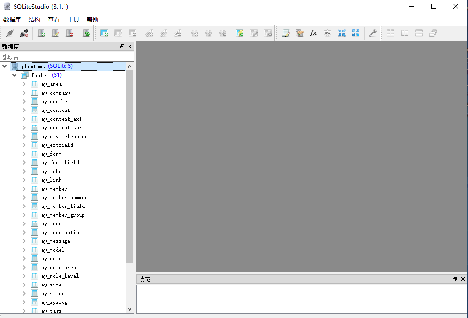Click the delete trigger gear icon

click(x=223, y=33)
